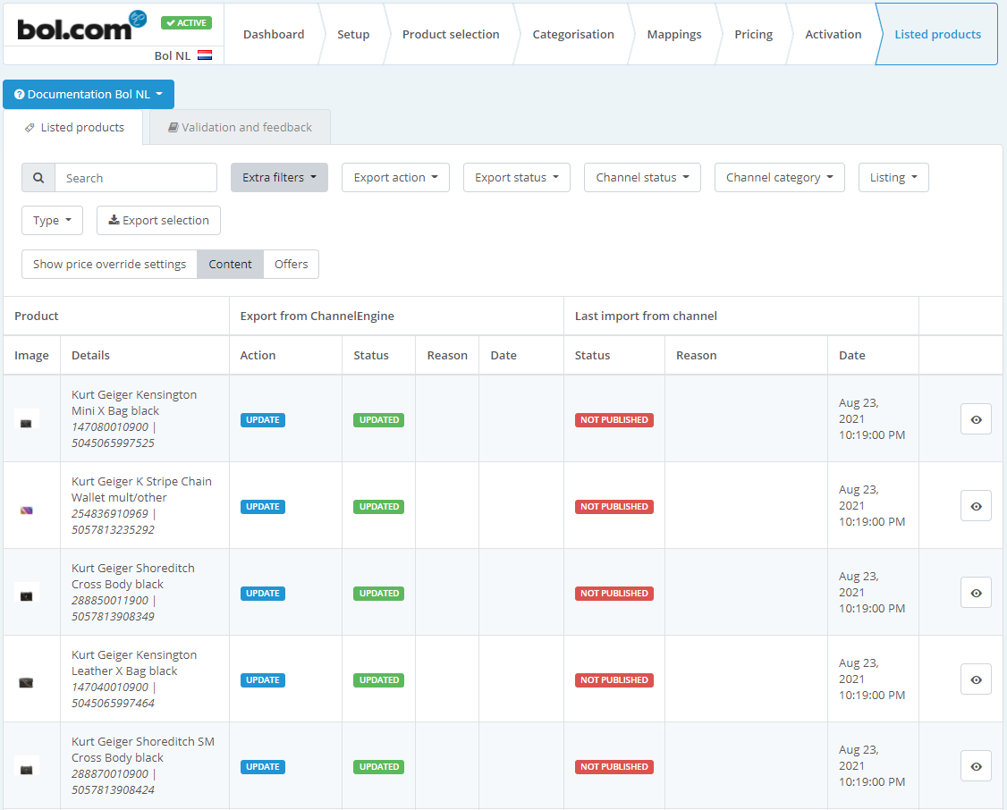
Task: View details of Kensington Mini X Bag
Action: tap(976, 419)
